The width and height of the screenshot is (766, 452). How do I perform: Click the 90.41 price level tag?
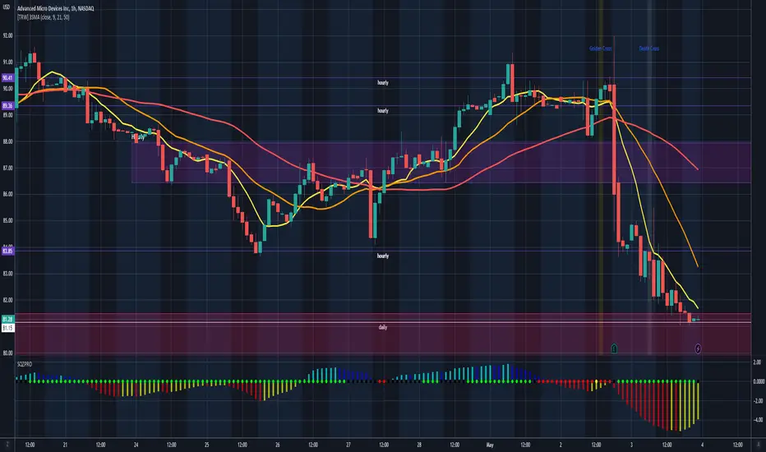pos(8,78)
